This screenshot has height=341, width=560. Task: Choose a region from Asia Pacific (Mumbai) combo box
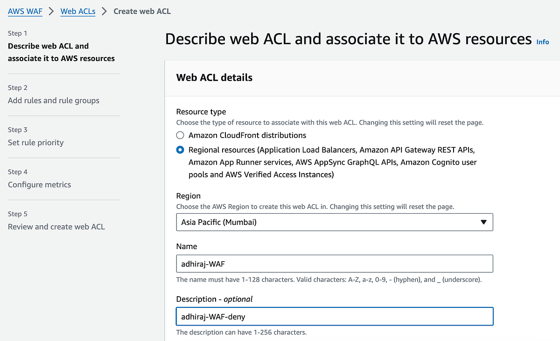tap(334, 222)
